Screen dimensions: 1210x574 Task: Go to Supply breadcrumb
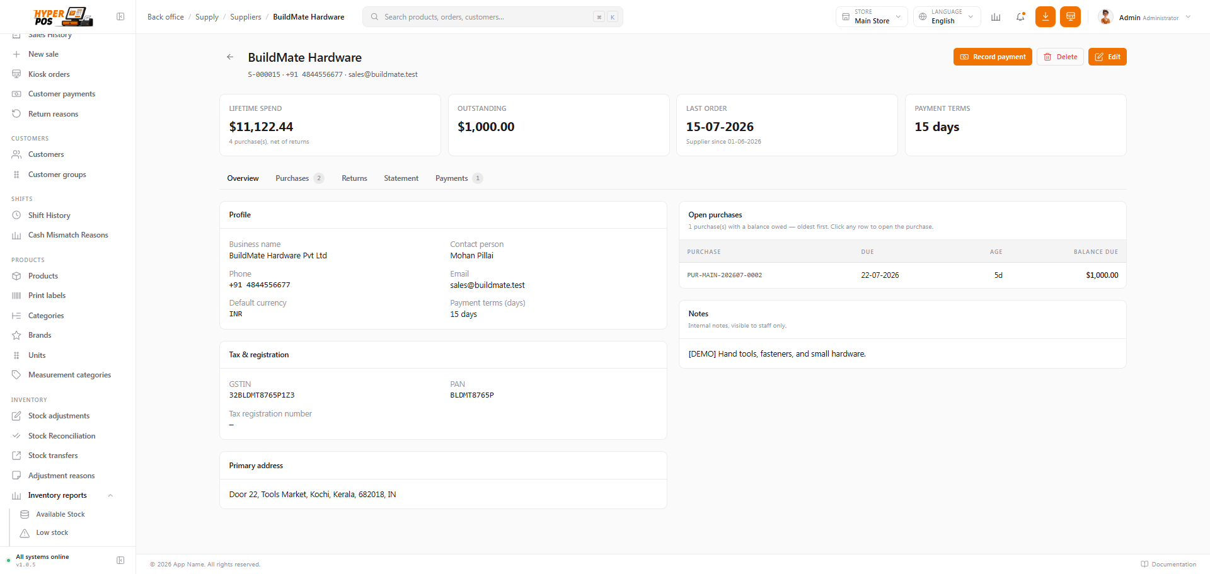pos(207,17)
